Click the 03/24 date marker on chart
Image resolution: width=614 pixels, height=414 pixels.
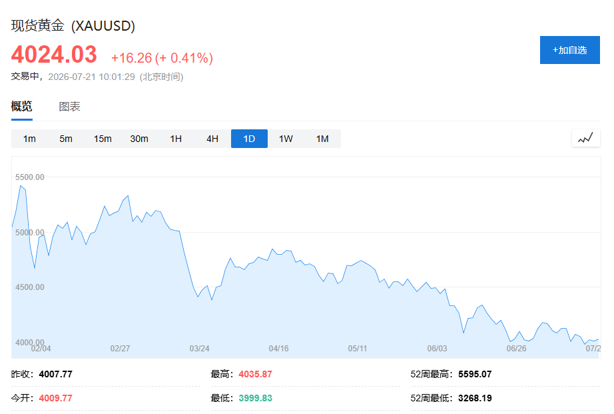tap(199, 348)
